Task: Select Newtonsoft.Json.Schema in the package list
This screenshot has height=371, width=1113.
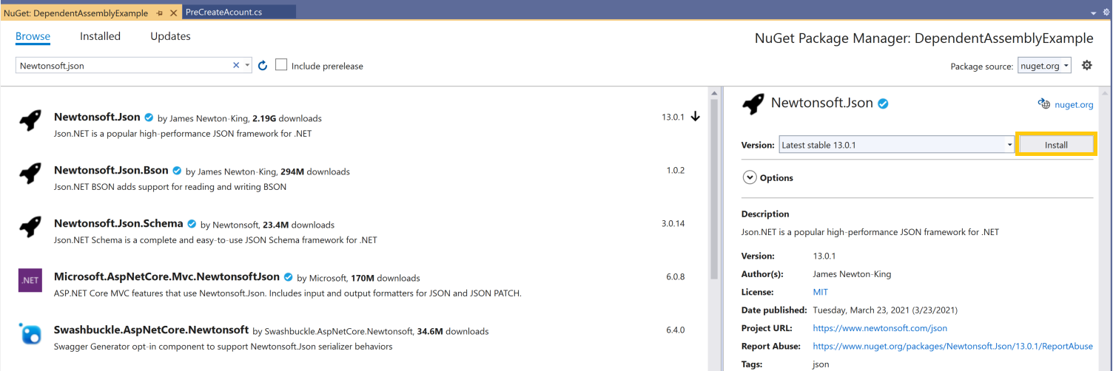Action: coord(118,224)
